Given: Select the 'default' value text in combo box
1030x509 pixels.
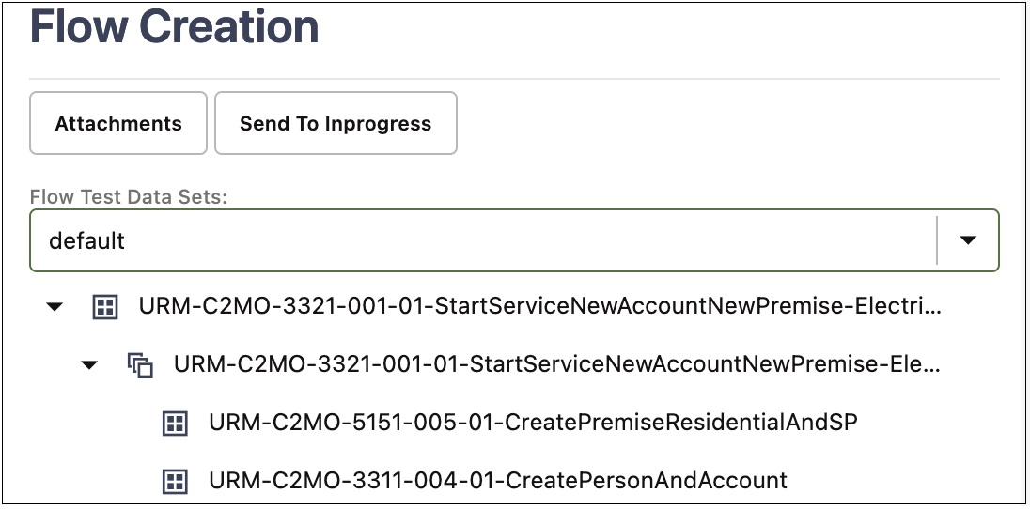Looking at the screenshot, I should click(86, 241).
